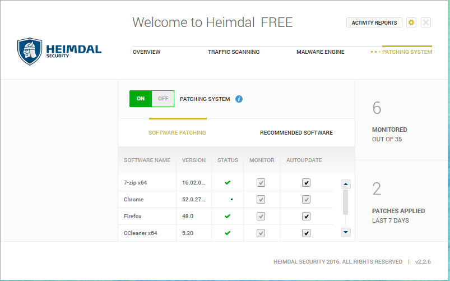Close the Heimdal window with X button
Screen dimensions: 450x281
click(x=426, y=22)
